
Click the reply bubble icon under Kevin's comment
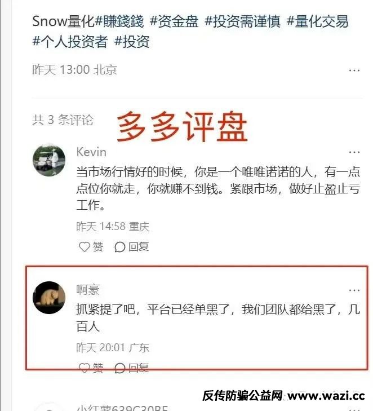(x=119, y=247)
